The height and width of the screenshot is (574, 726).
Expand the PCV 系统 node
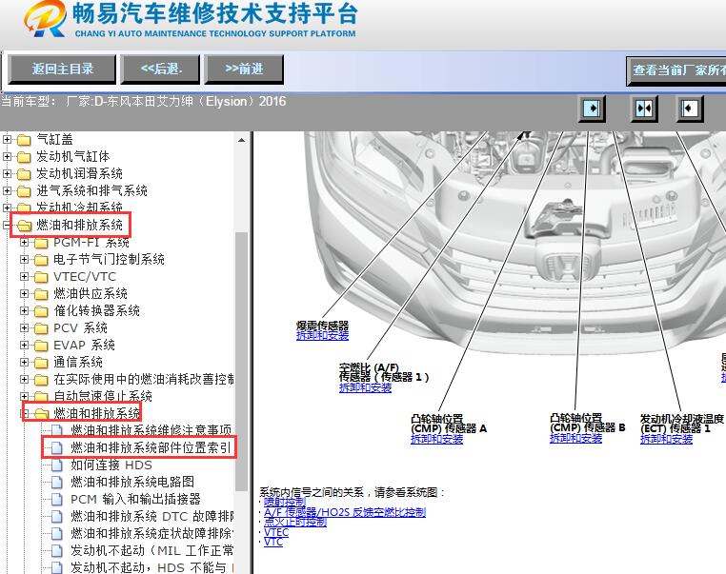point(24,327)
